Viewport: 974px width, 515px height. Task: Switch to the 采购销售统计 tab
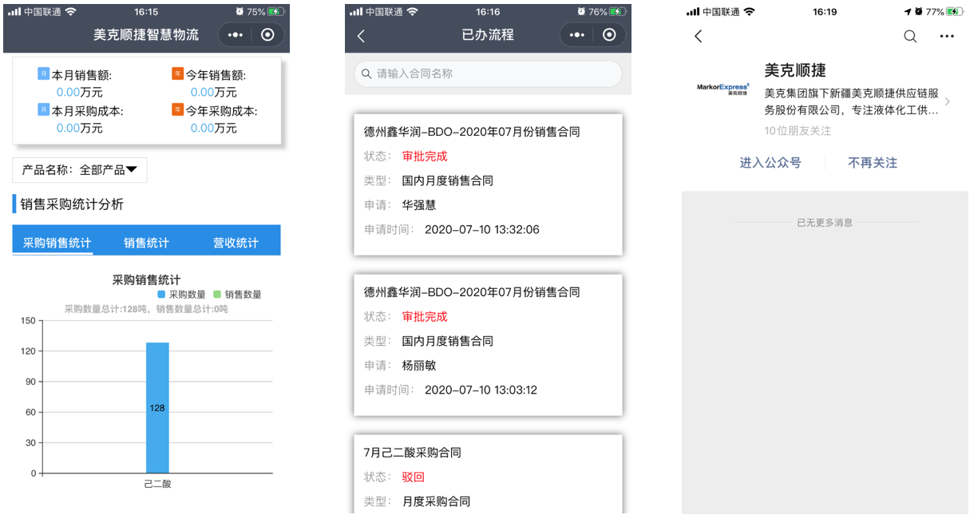tap(57, 243)
